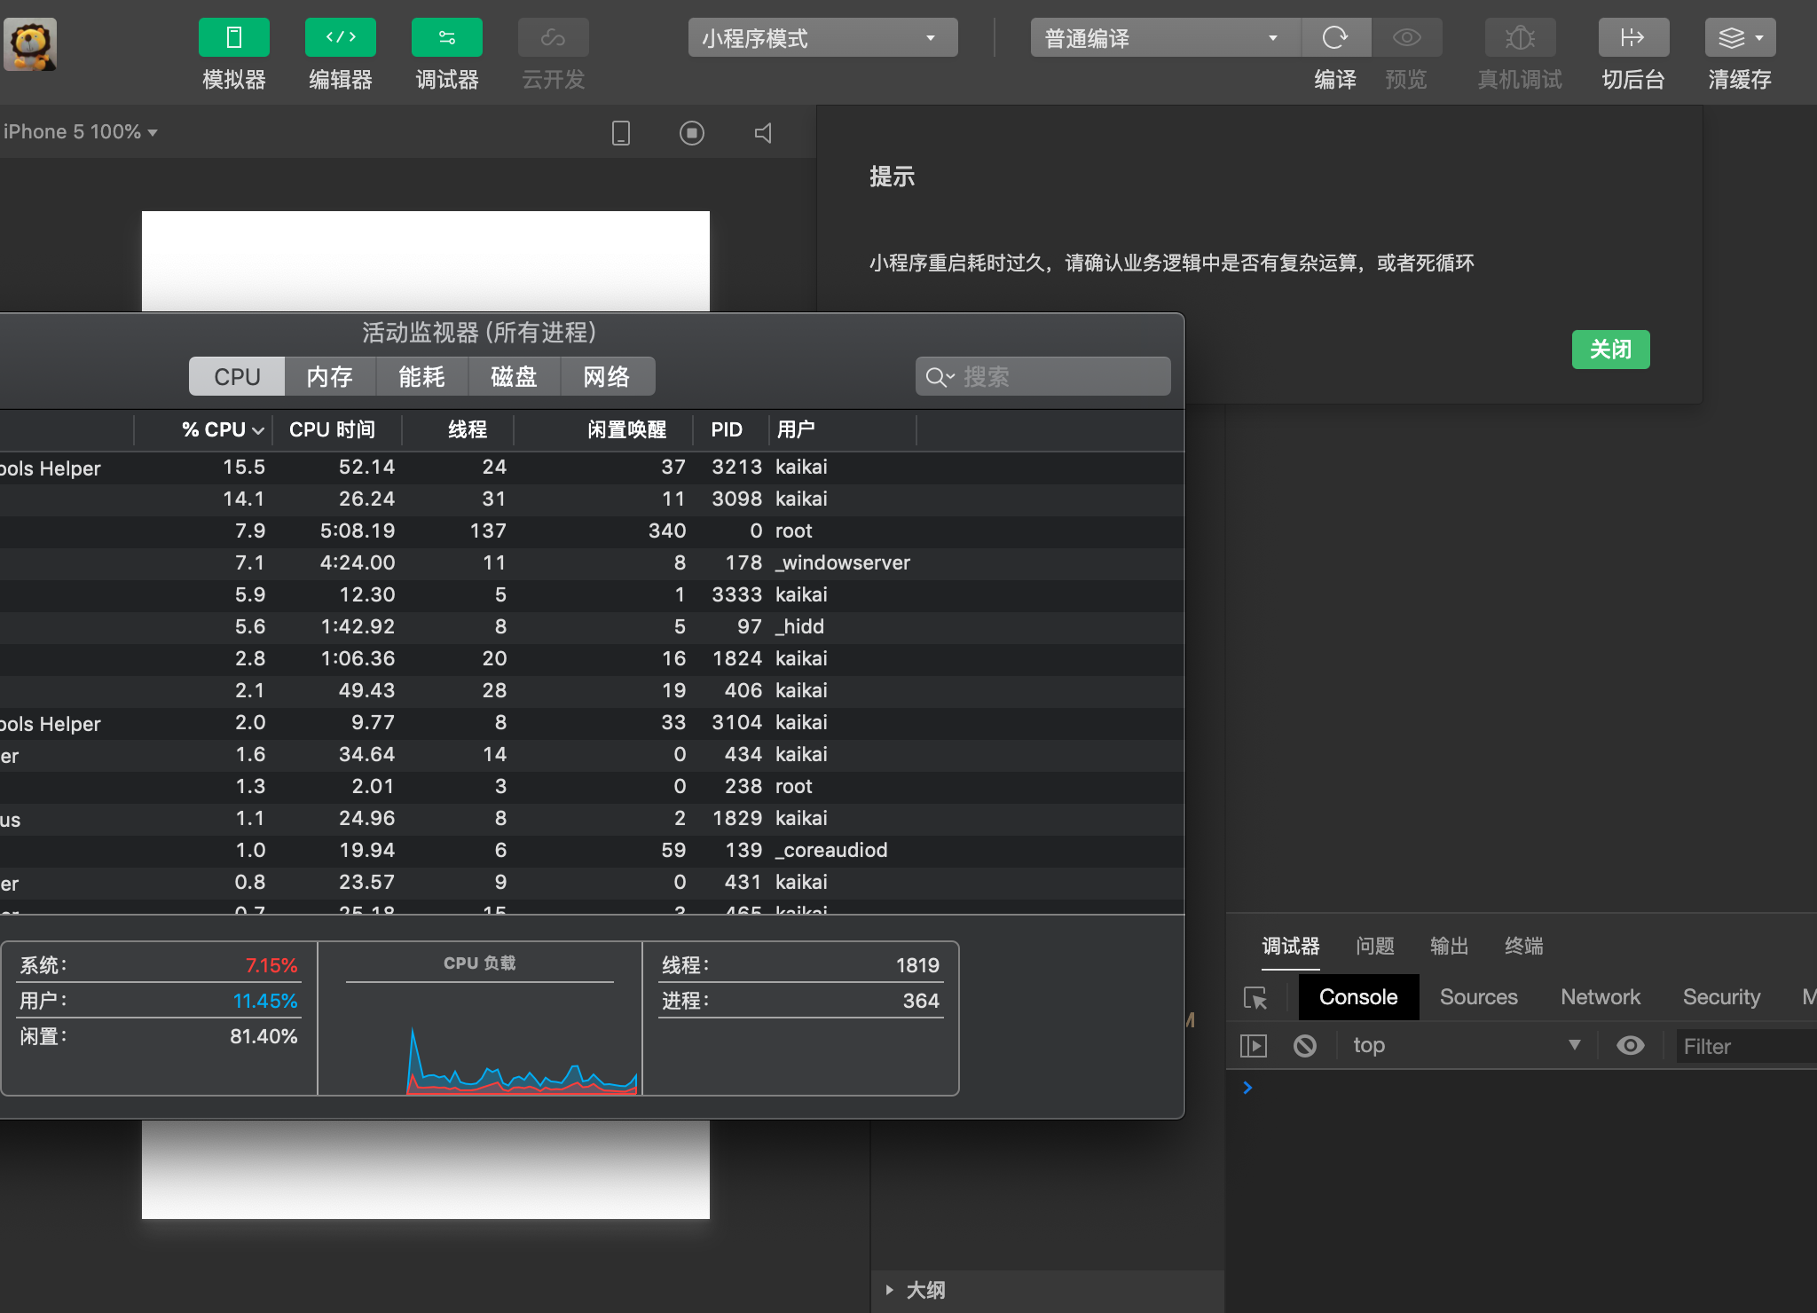The width and height of the screenshot is (1817, 1313).
Task: Mute the simulator sound speaker icon
Action: [x=763, y=133]
